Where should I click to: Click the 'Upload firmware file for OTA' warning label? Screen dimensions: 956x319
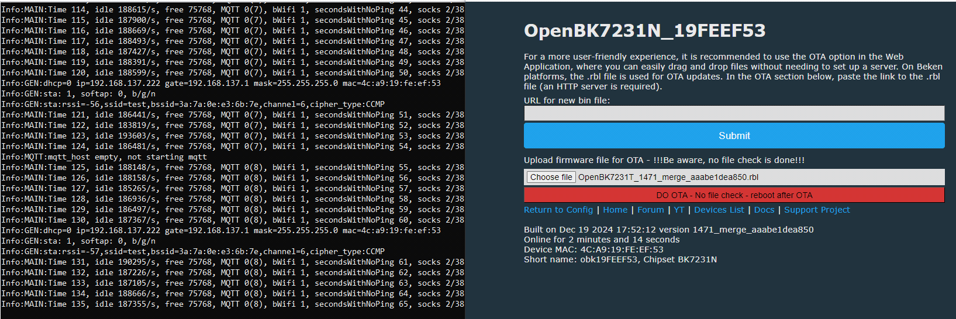point(664,160)
